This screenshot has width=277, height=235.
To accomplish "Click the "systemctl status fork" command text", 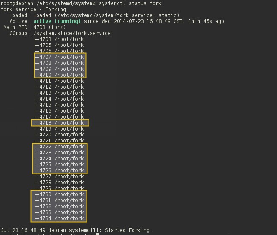I will tap(130, 3).
